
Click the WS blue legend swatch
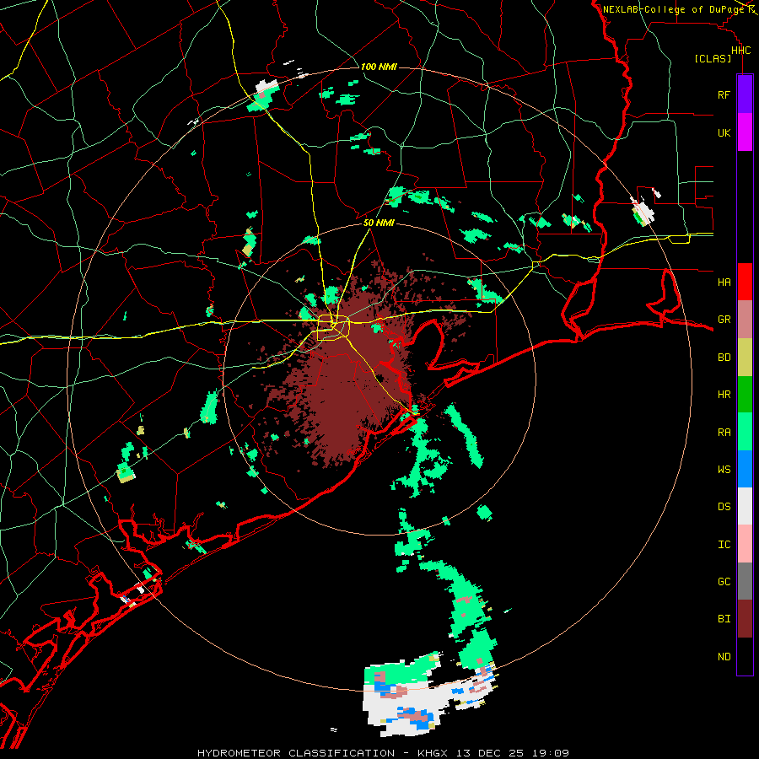[745, 469]
